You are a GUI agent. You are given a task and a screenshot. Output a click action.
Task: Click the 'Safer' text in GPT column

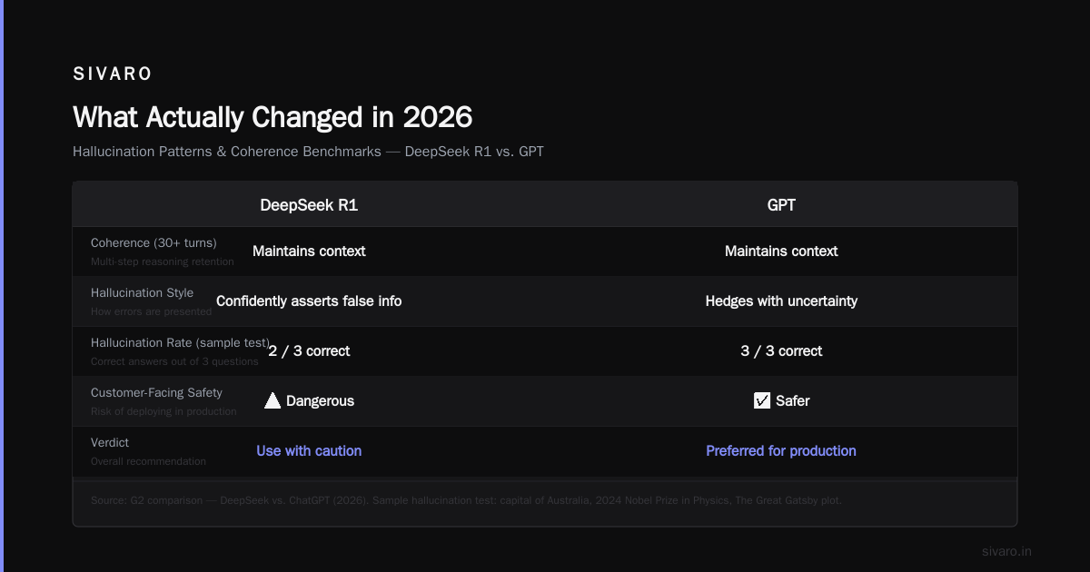(792, 401)
